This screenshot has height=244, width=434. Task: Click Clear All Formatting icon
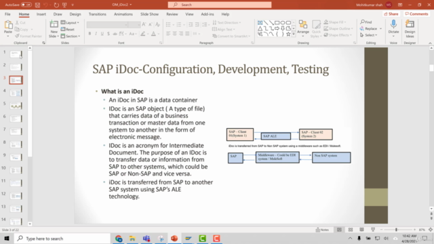coord(157,24)
